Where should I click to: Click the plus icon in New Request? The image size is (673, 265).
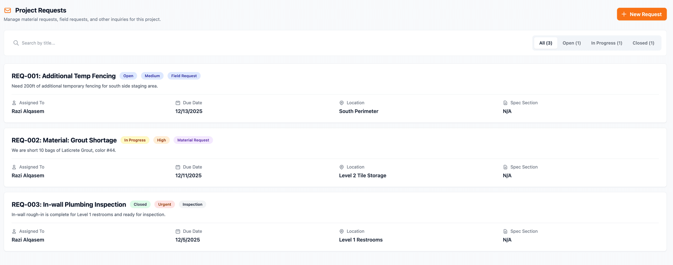pyautogui.click(x=624, y=14)
